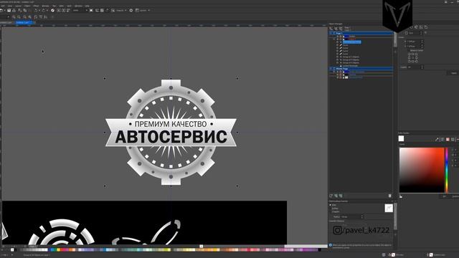Viewport: 459px width, 258px height.
Task: Collapse the Page 1 tree node
Action: [331, 34]
